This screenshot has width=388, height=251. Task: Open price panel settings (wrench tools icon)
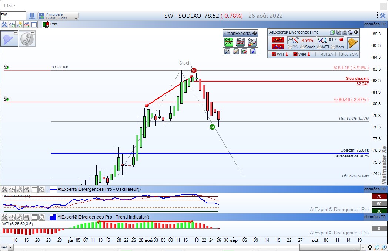click(4, 24)
